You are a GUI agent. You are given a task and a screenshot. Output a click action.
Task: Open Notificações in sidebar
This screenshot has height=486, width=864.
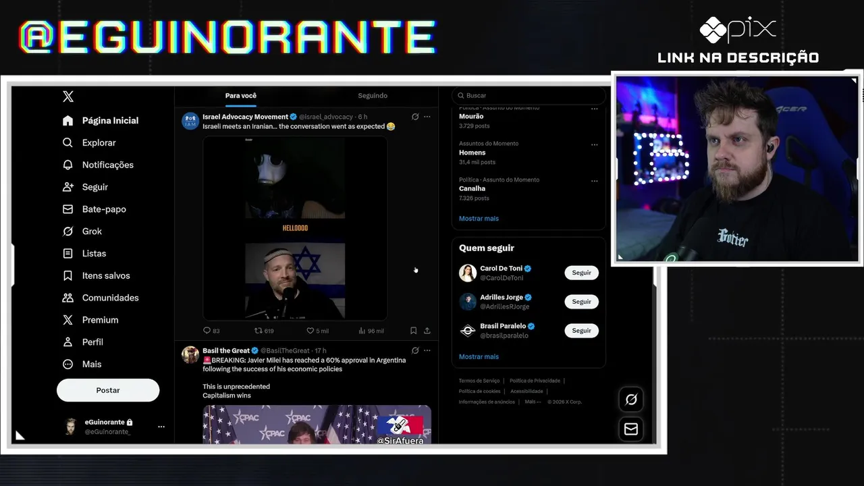click(x=98, y=165)
